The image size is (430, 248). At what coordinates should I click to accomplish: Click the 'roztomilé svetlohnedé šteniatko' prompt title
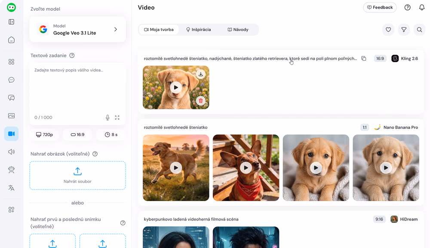coord(175,127)
